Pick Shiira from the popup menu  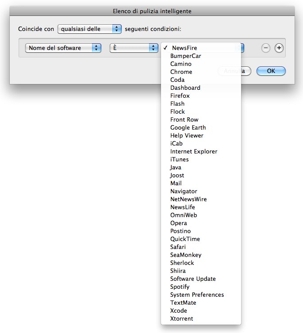tap(201, 271)
